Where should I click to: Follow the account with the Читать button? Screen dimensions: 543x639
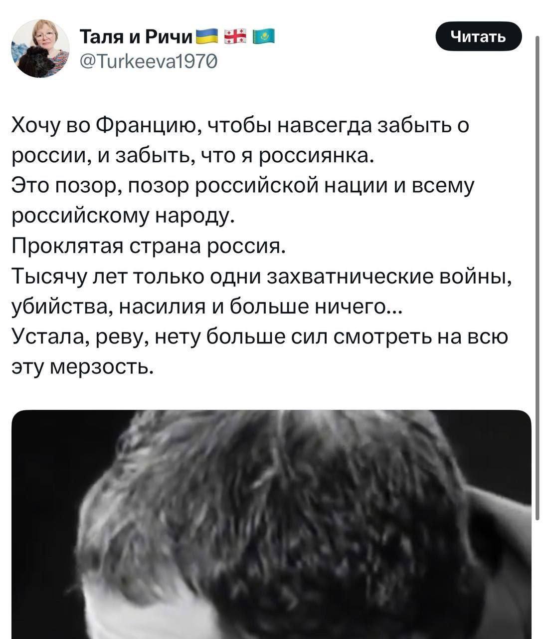pos(478,36)
